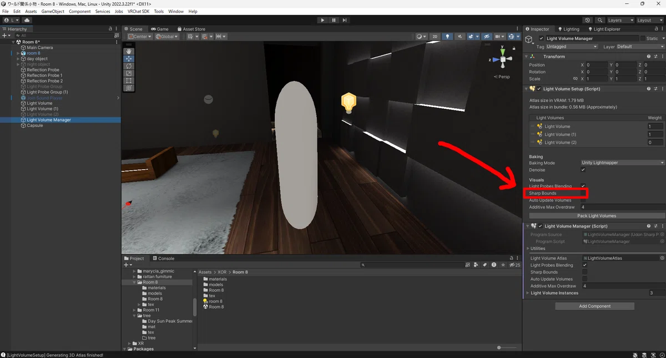The height and width of the screenshot is (358, 666).
Task: Toggle Light Probes Blending in Setup script
Action: tap(583, 186)
